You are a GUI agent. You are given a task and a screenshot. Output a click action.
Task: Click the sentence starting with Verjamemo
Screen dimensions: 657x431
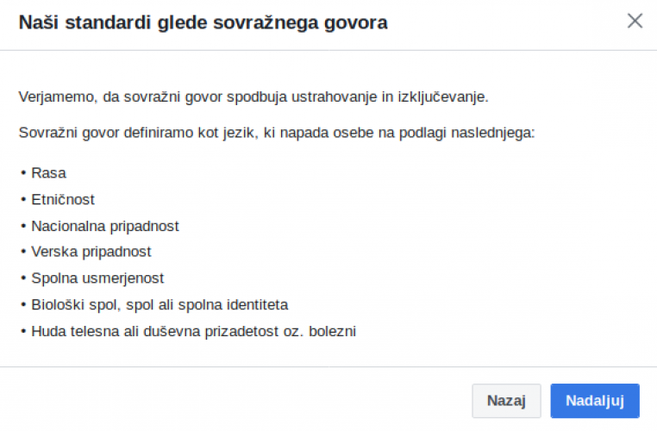[x=253, y=97]
